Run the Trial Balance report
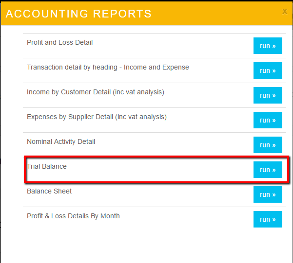The height and width of the screenshot is (263, 293). point(268,170)
